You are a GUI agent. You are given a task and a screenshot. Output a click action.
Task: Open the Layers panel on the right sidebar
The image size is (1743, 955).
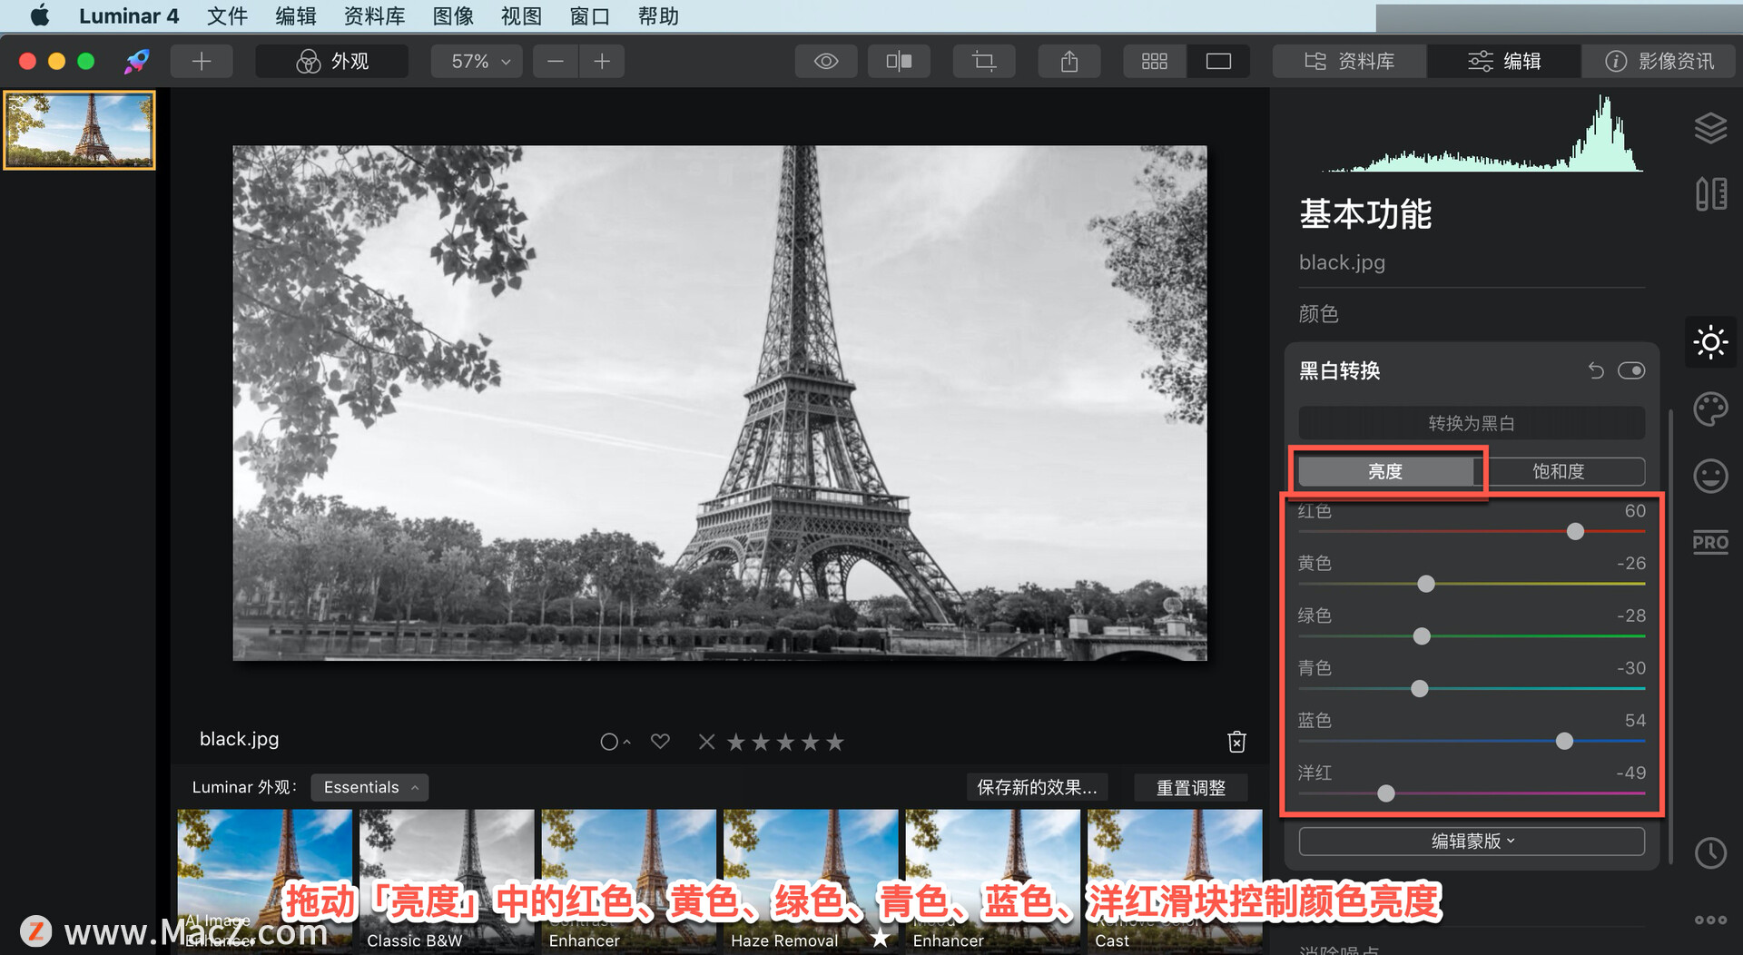point(1710,127)
